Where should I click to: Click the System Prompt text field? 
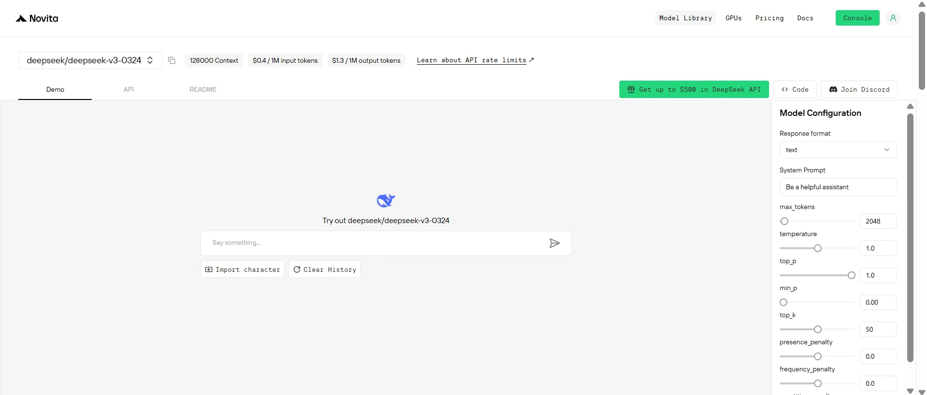(838, 187)
